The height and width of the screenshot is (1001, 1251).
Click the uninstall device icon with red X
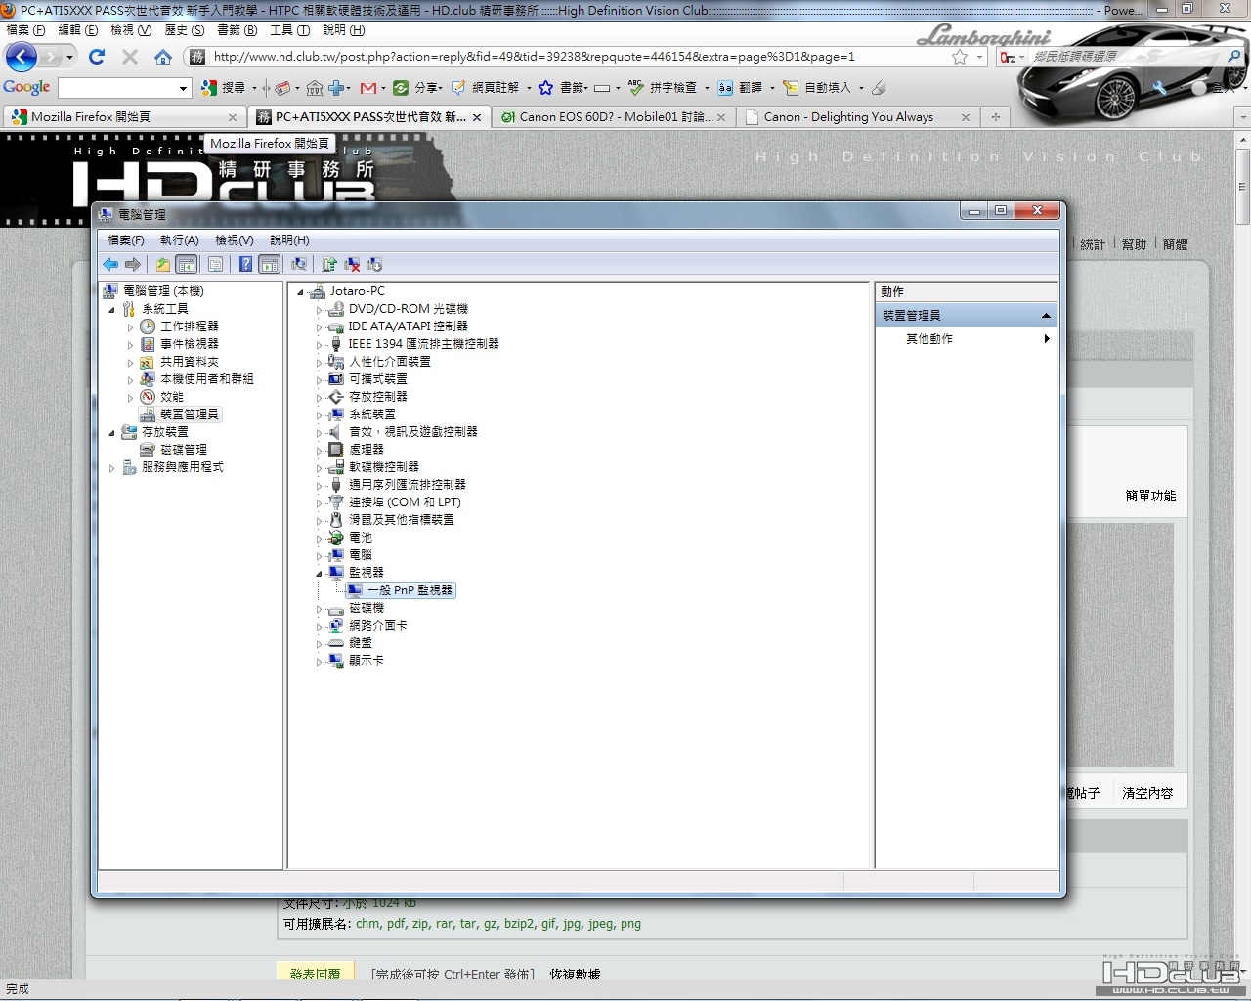(x=352, y=264)
